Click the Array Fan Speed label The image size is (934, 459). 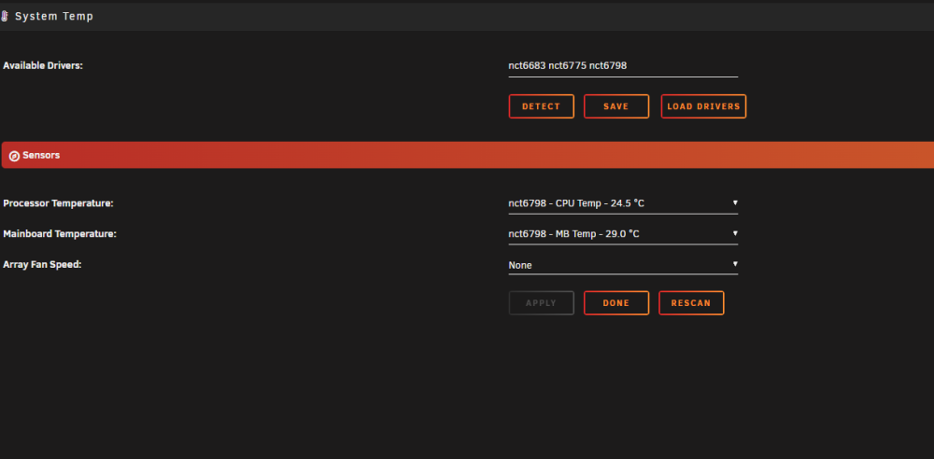pyautogui.click(x=42, y=264)
